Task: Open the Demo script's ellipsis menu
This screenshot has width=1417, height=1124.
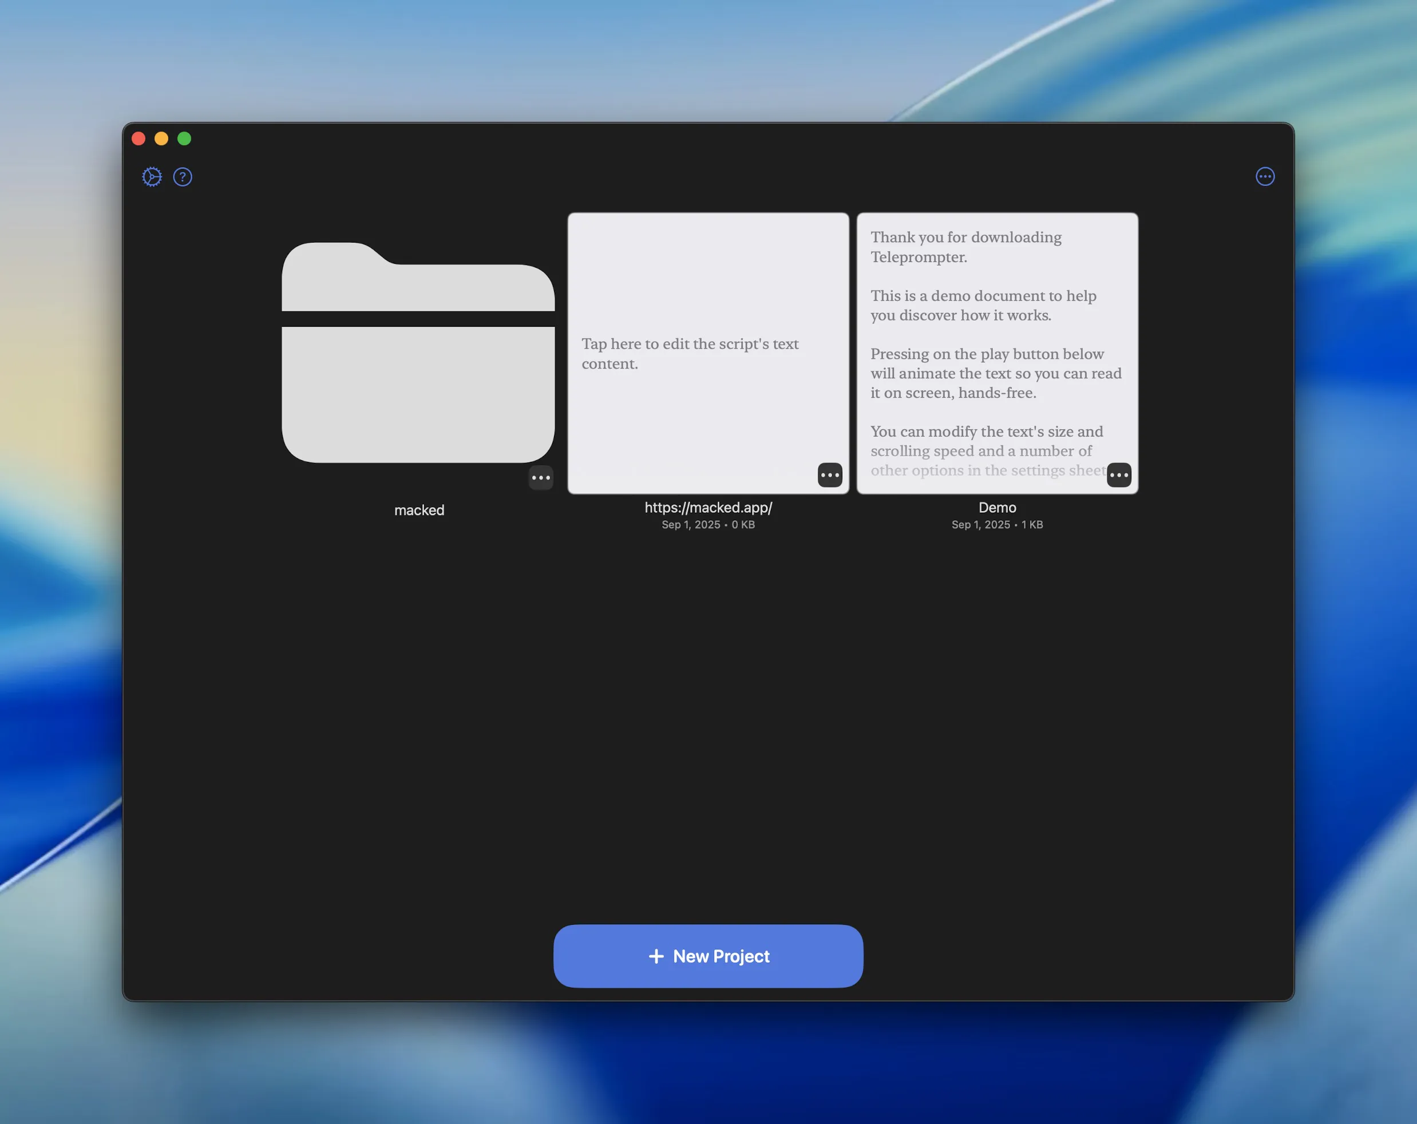Action: click(x=1119, y=475)
